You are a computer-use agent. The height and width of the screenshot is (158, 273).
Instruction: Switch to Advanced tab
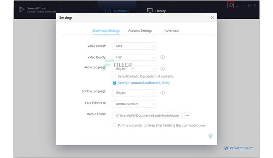171,31
